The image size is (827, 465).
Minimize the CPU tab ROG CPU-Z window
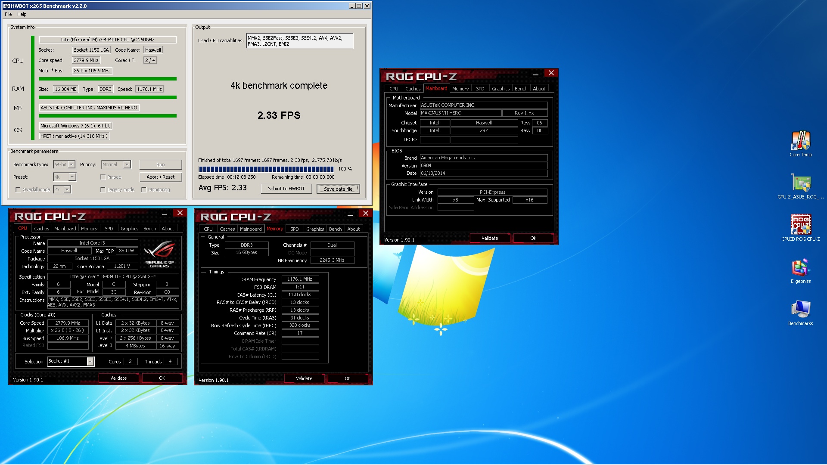click(x=165, y=214)
